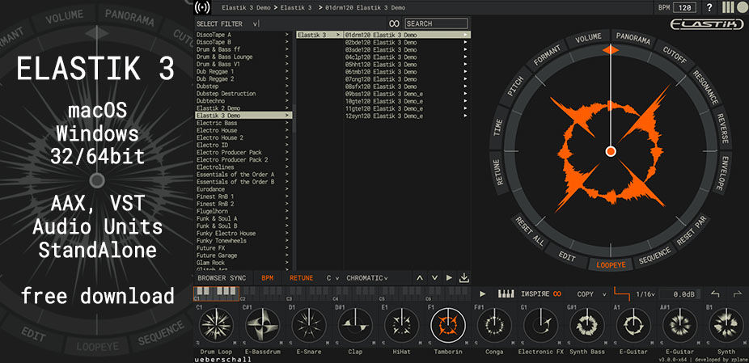Click the orange center handle of the loopeye
Image resolution: width=749 pixels, height=363 pixels.
[611, 151]
